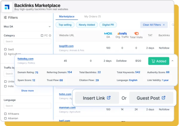Click the Semrush Total Visits logo
The image size is (179, 126).
pos(136,34)
